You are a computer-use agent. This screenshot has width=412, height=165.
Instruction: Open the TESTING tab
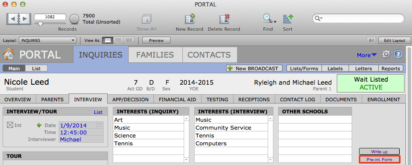point(217,100)
